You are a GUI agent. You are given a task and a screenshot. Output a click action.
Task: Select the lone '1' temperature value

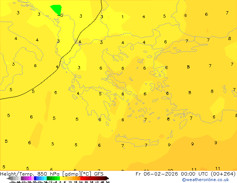[x=123, y=17]
